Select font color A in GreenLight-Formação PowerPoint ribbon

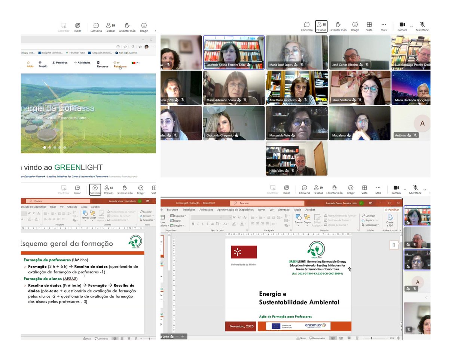click(243, 224)
